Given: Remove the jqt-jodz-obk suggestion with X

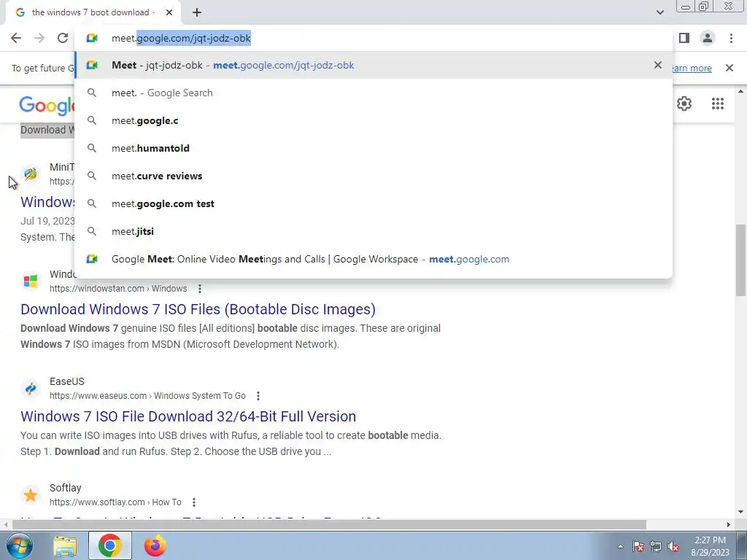Looking at the screenshot, I should tap(658, 65).
